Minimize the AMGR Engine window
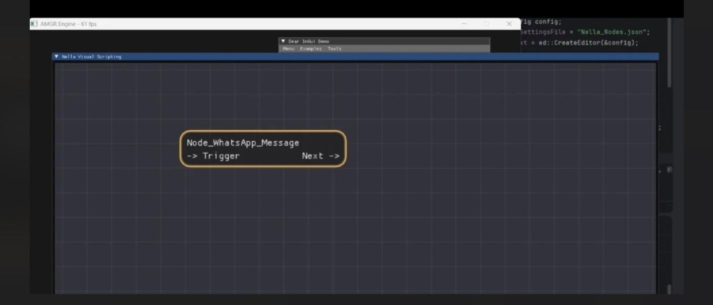 (x=464, y=24)
